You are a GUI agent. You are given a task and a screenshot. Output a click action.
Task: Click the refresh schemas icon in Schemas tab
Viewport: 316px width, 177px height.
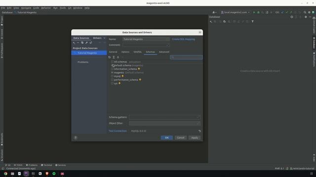point(110,57)
